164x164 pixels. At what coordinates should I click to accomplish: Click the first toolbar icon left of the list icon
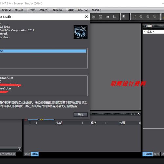coord(93,17)
